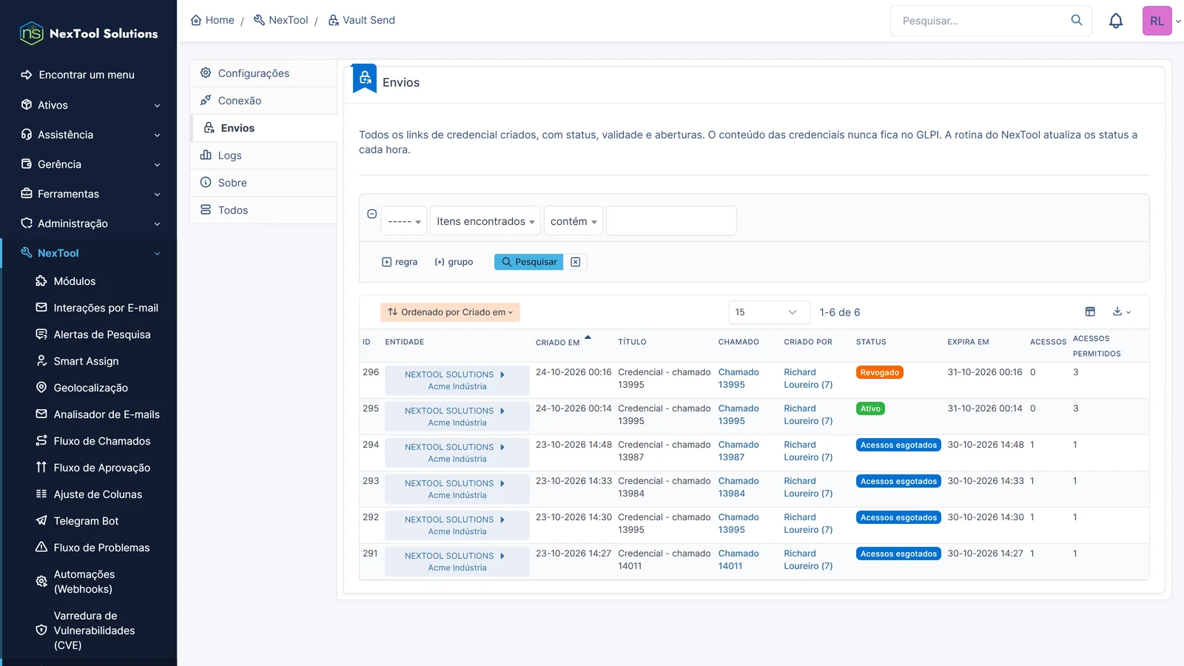This screenshot has width=1184, height=666.
Task: Switch to the Logs tab
Action: coord(264,155)
